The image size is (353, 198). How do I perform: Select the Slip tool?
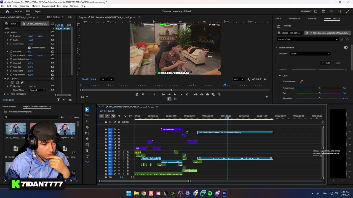click(87, 133)
